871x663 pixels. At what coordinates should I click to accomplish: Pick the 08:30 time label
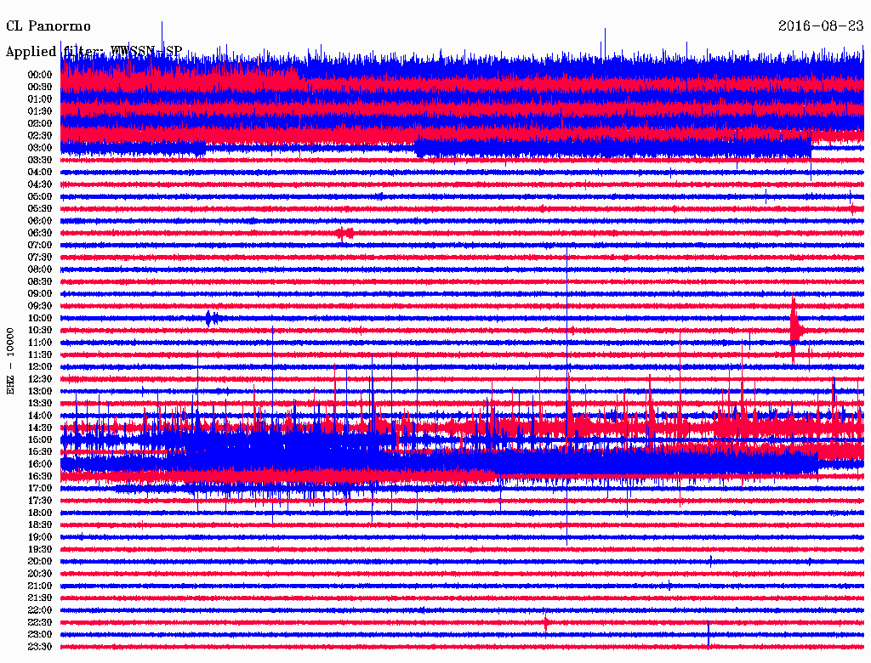click(x=39, y=282)
